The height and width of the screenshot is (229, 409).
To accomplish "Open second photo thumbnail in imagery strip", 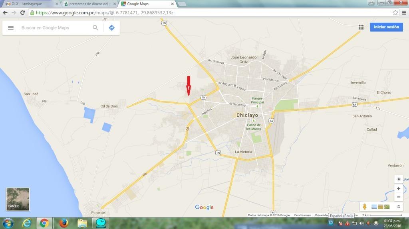I will pos(381,207).
